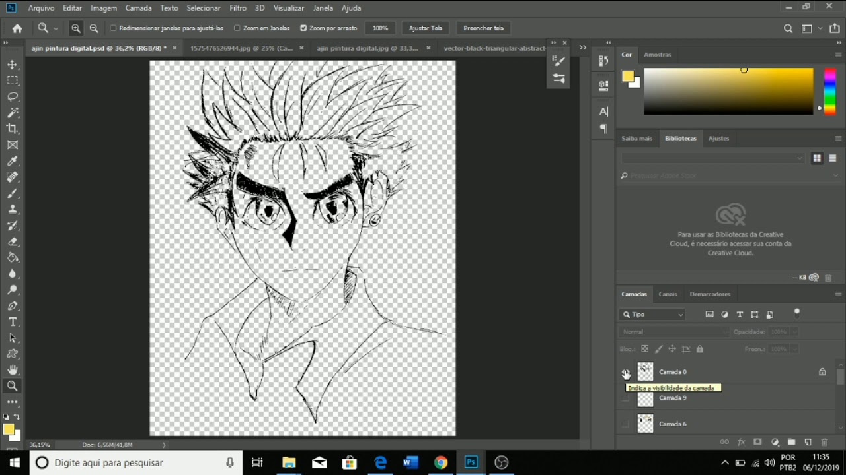Open the Zoom tool preset dropdown arrow
The height and width of the screenshot is (475, 846).
point(56,28)
